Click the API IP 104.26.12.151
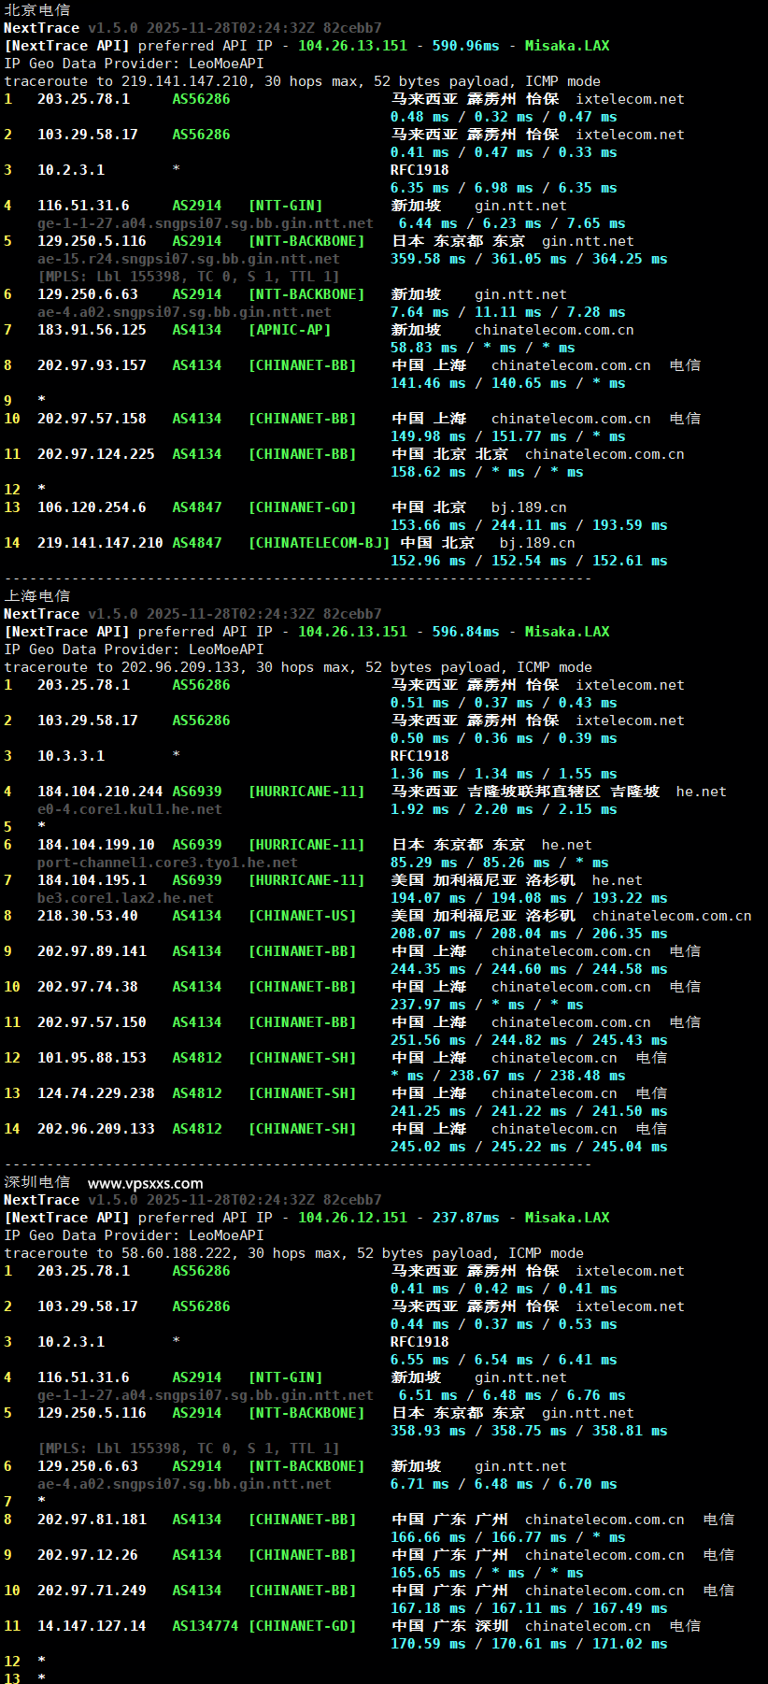Image resolution: width=768 pixels, height=1684 pixels. tap(352, 1218)
